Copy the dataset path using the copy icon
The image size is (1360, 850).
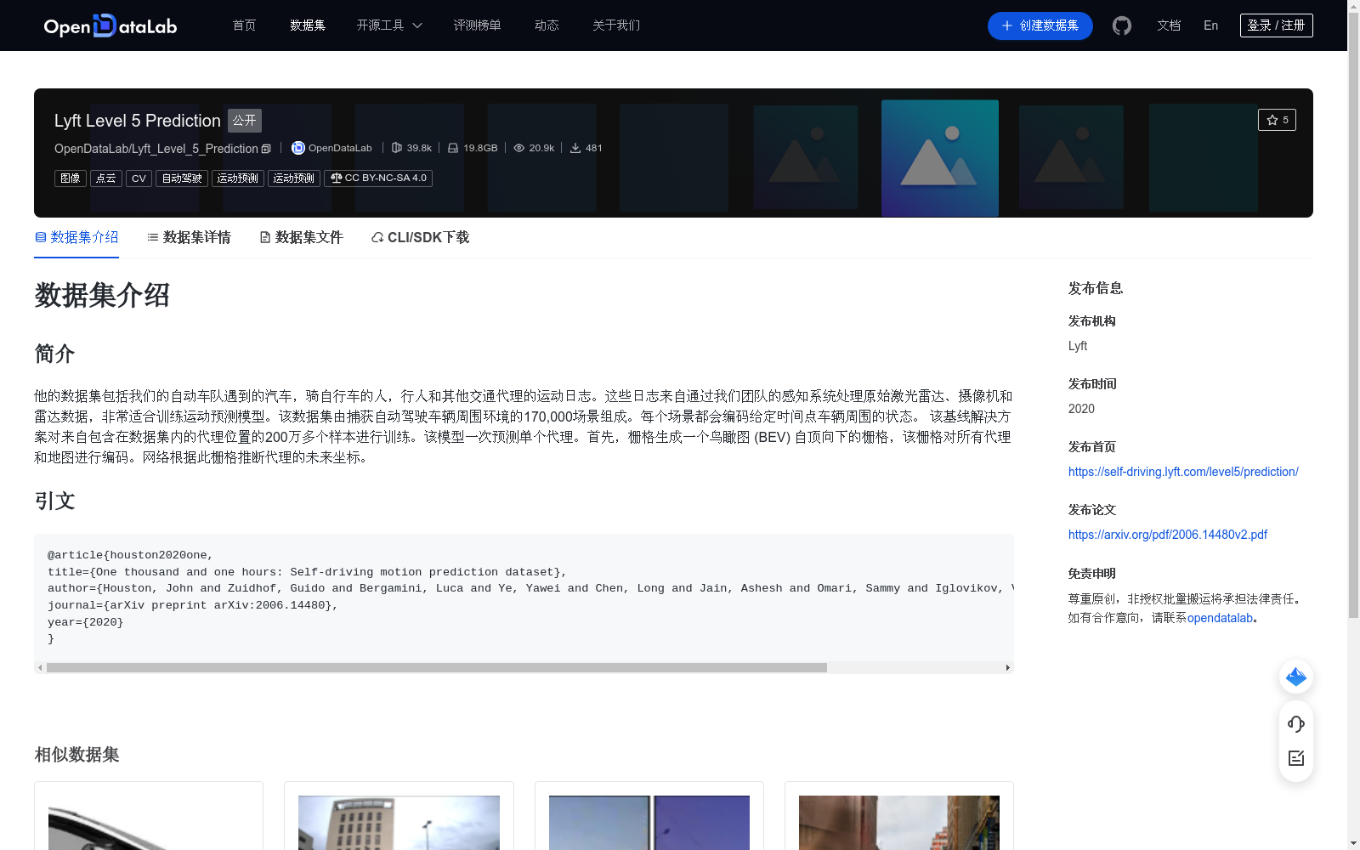[266, 148]
